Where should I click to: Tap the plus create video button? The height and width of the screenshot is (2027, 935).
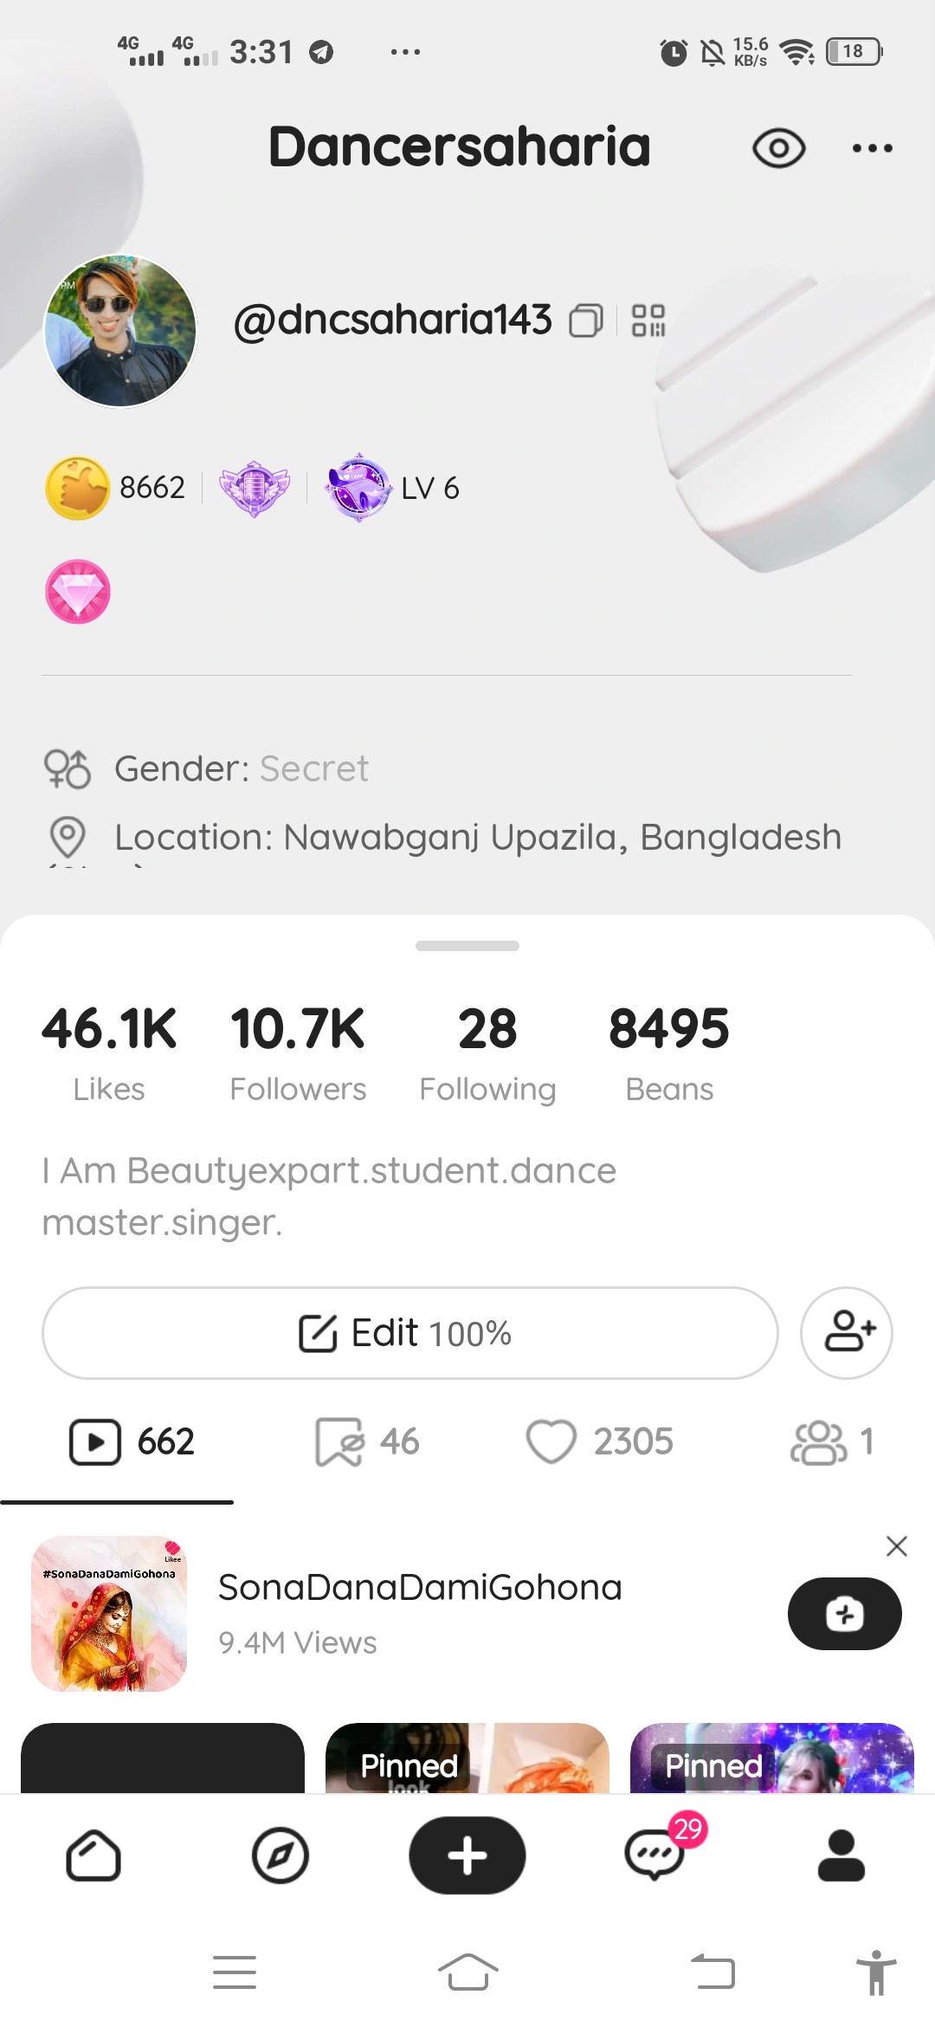pos(467,1855)
